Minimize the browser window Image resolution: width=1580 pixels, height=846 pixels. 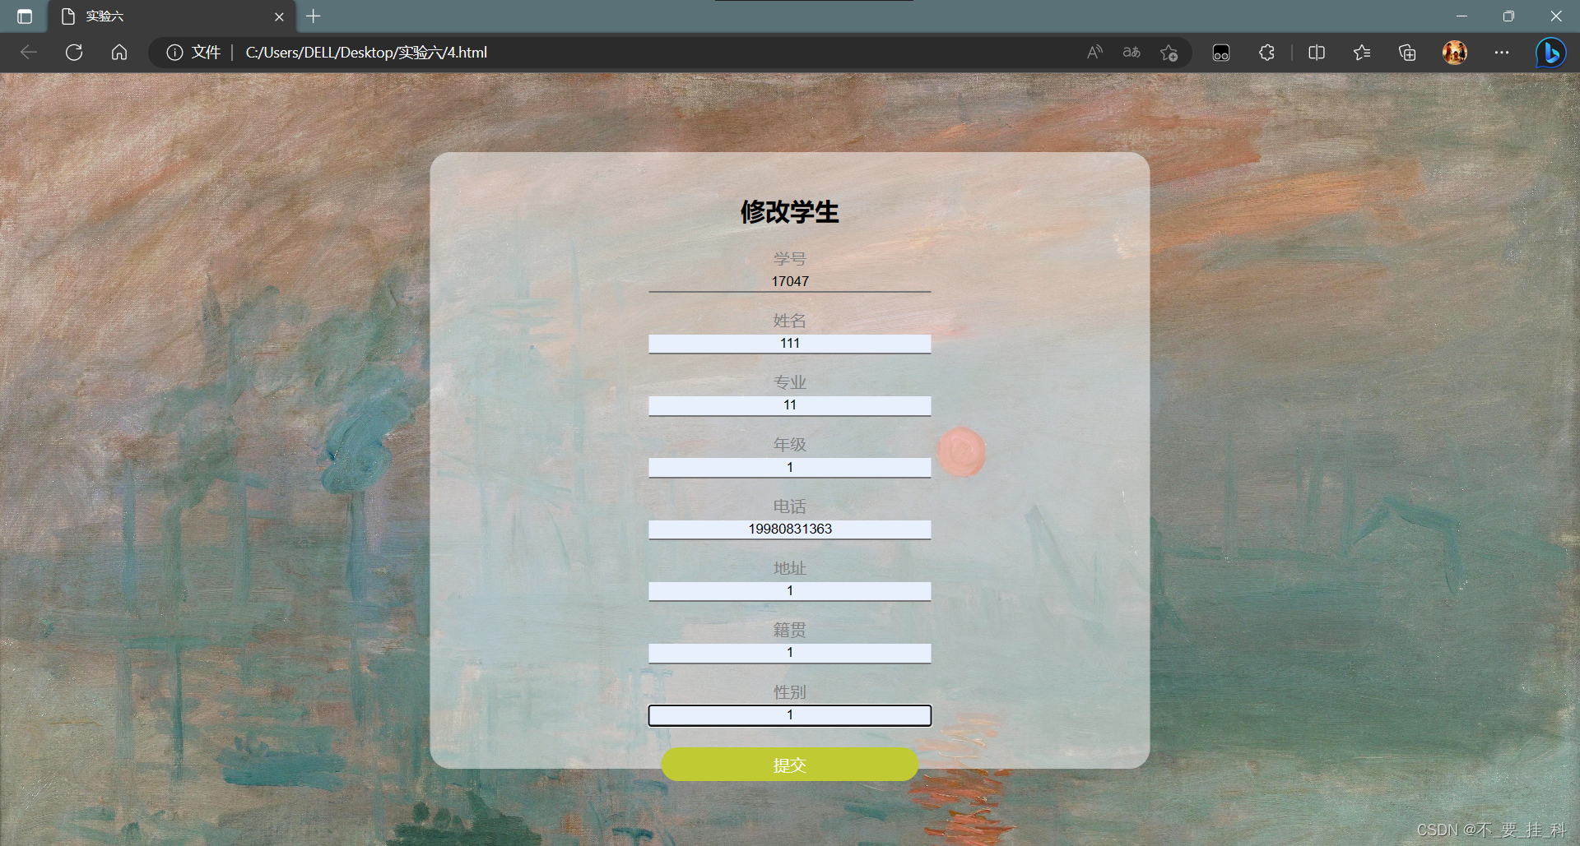click(1461, 16)
